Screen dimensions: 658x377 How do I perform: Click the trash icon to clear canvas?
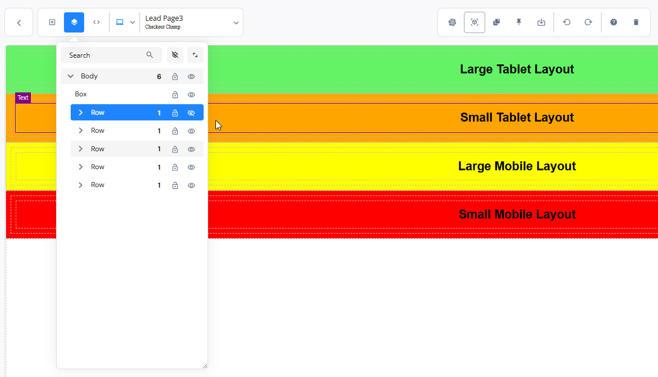636,22
